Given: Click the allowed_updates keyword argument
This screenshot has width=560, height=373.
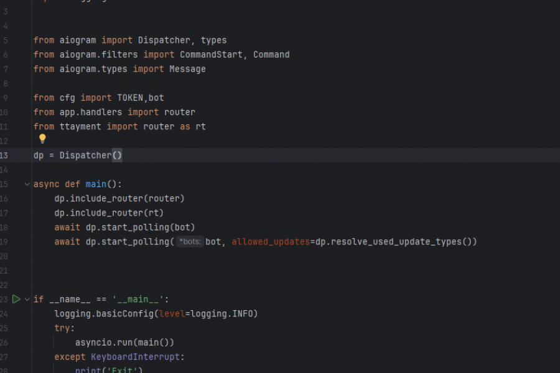Looking at the screenshot, I should pyautogui.click(x=271, y=242).
